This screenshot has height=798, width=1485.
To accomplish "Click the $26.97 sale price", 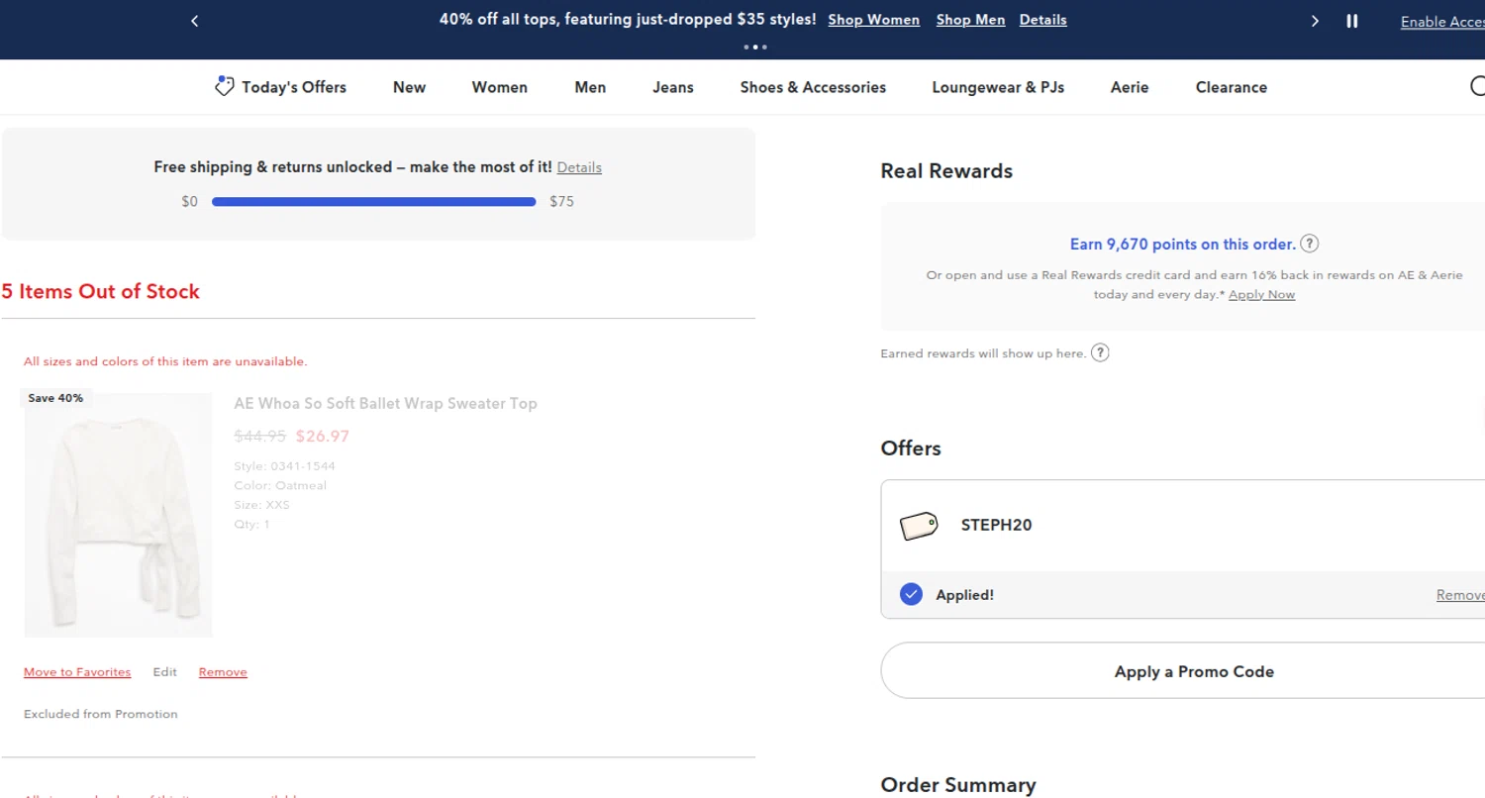I will click(x=323, y=436).
